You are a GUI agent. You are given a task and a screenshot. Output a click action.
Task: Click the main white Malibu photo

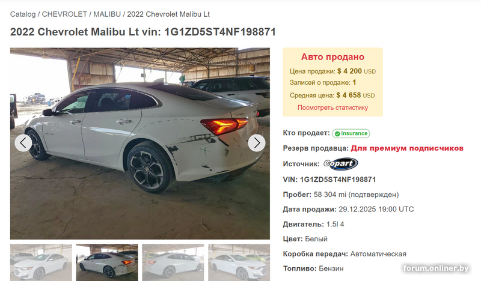pyautogui.click(x=140, y=144)
